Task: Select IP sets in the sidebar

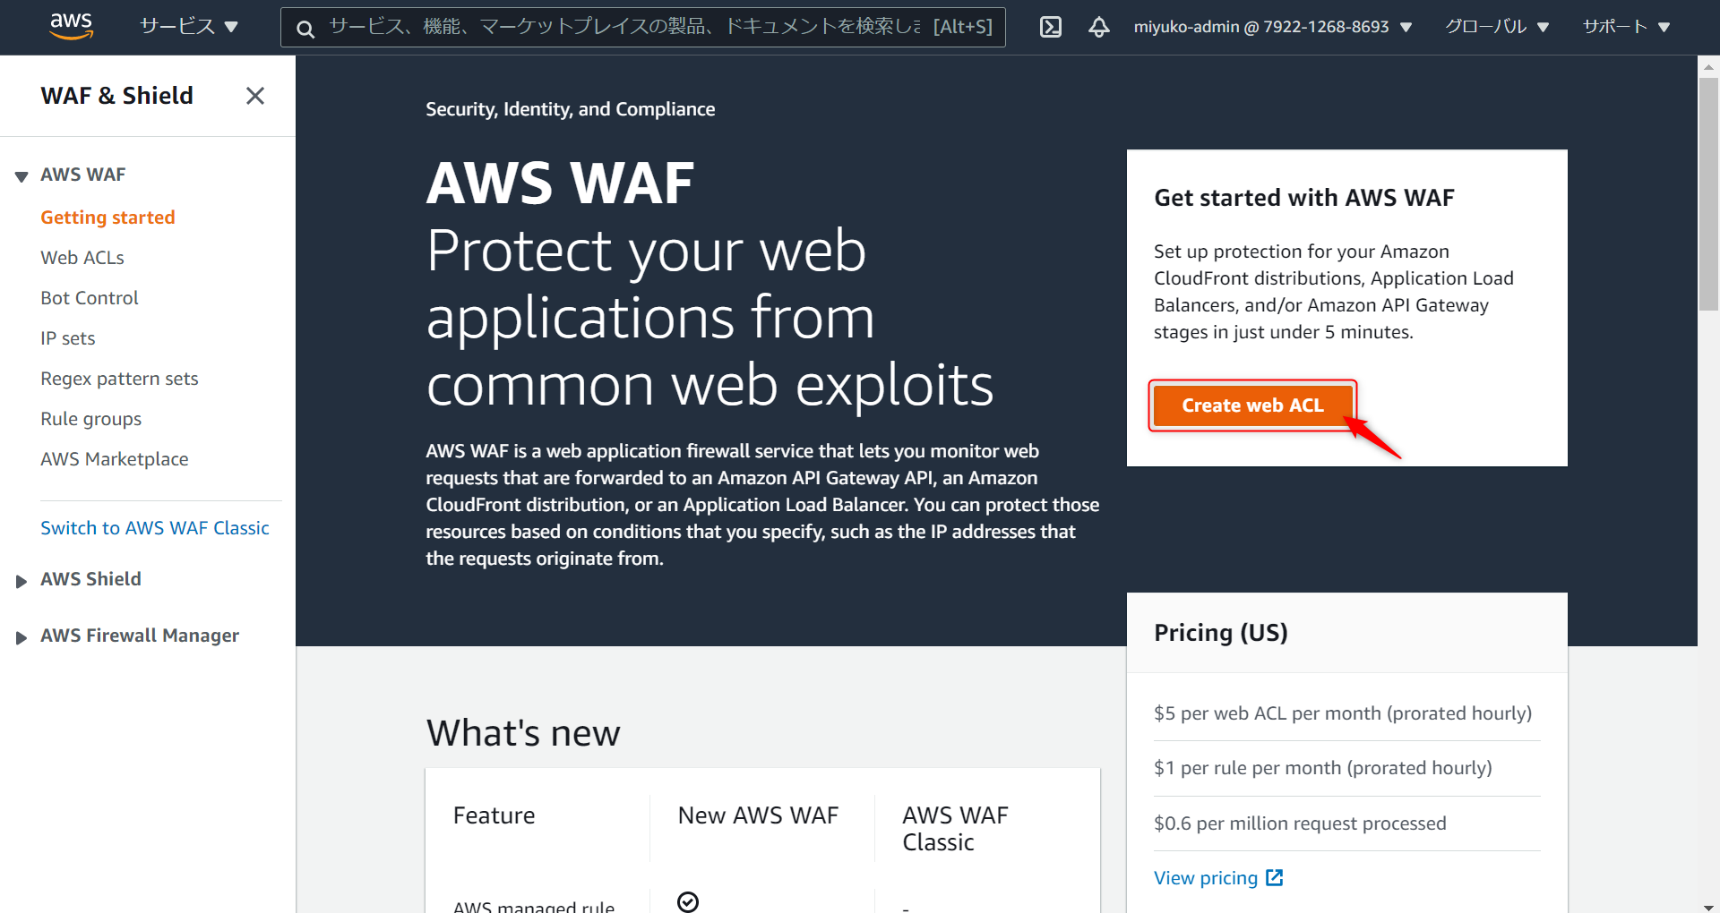Action: click(x=68, y=338)
